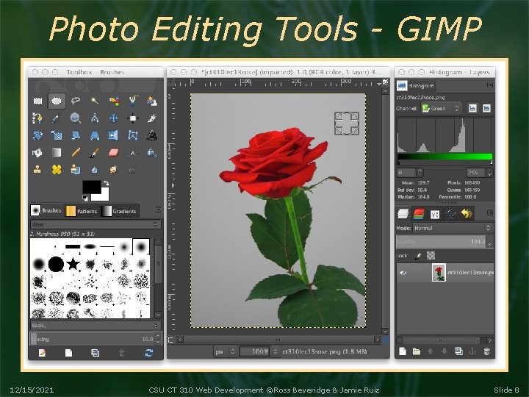The width and height of the screenshot is (529, 397).
Task: Select the Crop knife tool
Action: pos(152,118)
